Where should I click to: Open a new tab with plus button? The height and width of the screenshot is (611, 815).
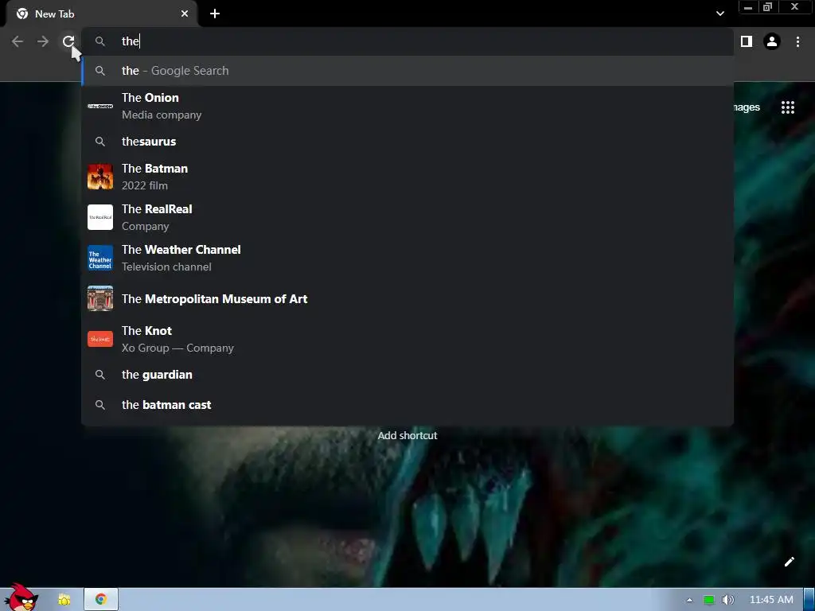tap(215, 14)
